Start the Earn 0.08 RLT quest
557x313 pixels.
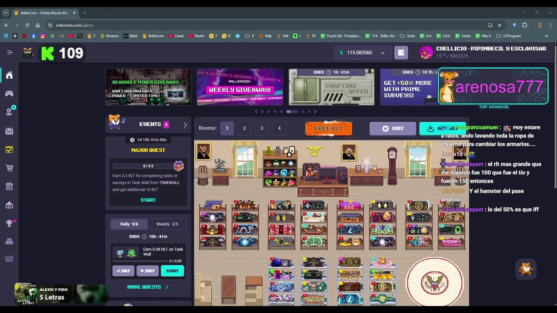[172, 271]
